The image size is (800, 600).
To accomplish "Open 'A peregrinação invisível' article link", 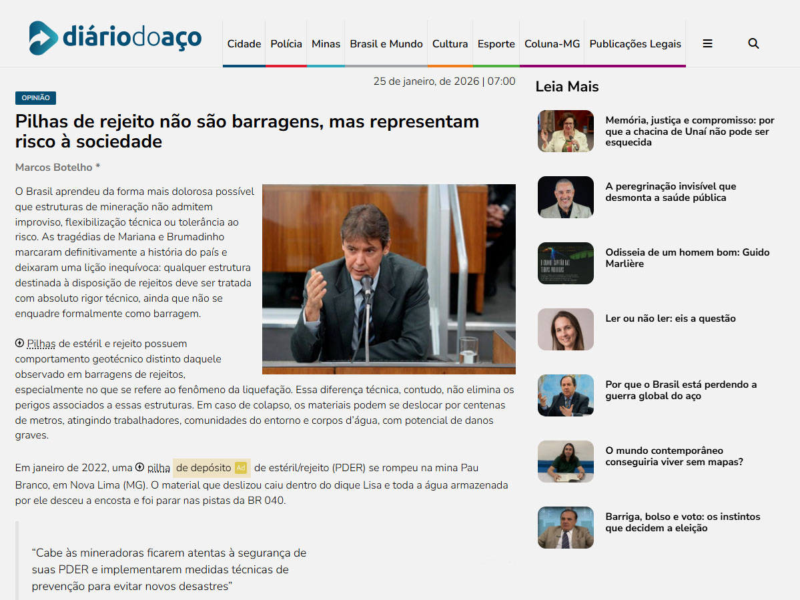I will pos(671,192).
